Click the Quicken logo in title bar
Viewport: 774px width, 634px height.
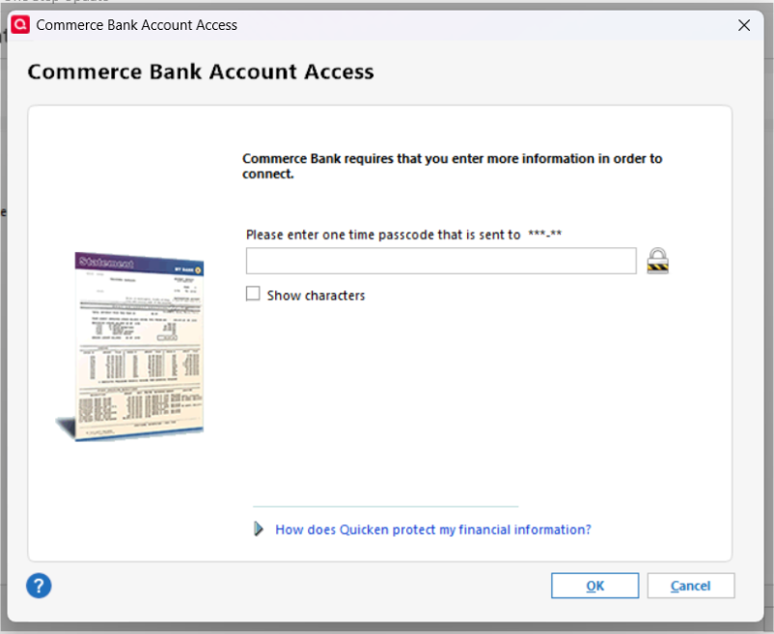pyautogui.click(x=20, y=25)
